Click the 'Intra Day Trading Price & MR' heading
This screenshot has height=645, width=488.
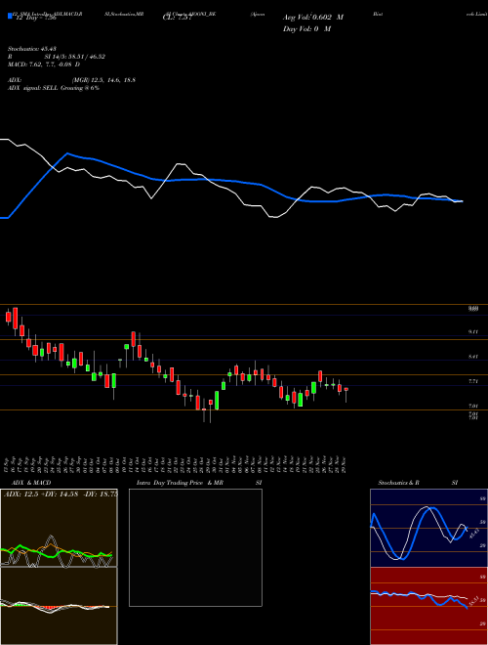click(x=180, y=483)
